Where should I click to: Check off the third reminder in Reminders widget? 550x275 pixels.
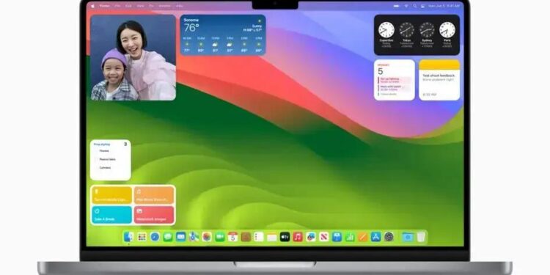pos(97,168)
